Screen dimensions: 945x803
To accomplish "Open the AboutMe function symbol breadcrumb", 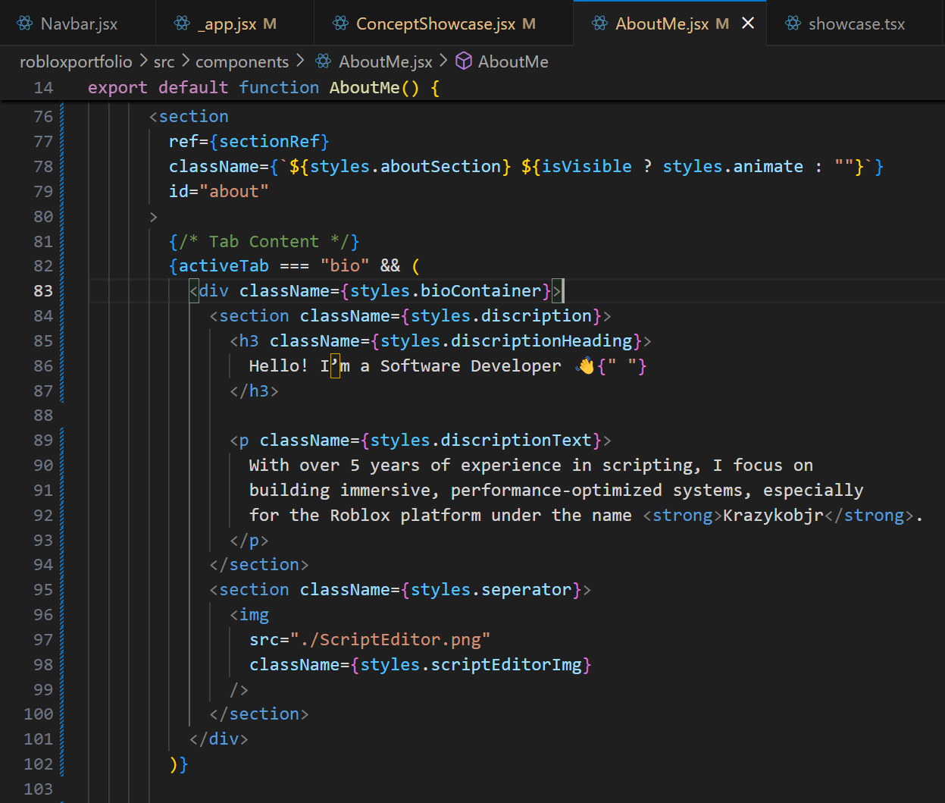I will (x=513, y=61).
